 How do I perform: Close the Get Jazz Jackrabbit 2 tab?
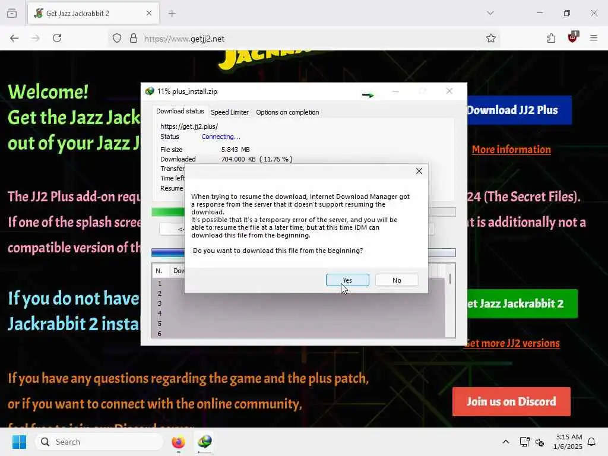point(149,13)
